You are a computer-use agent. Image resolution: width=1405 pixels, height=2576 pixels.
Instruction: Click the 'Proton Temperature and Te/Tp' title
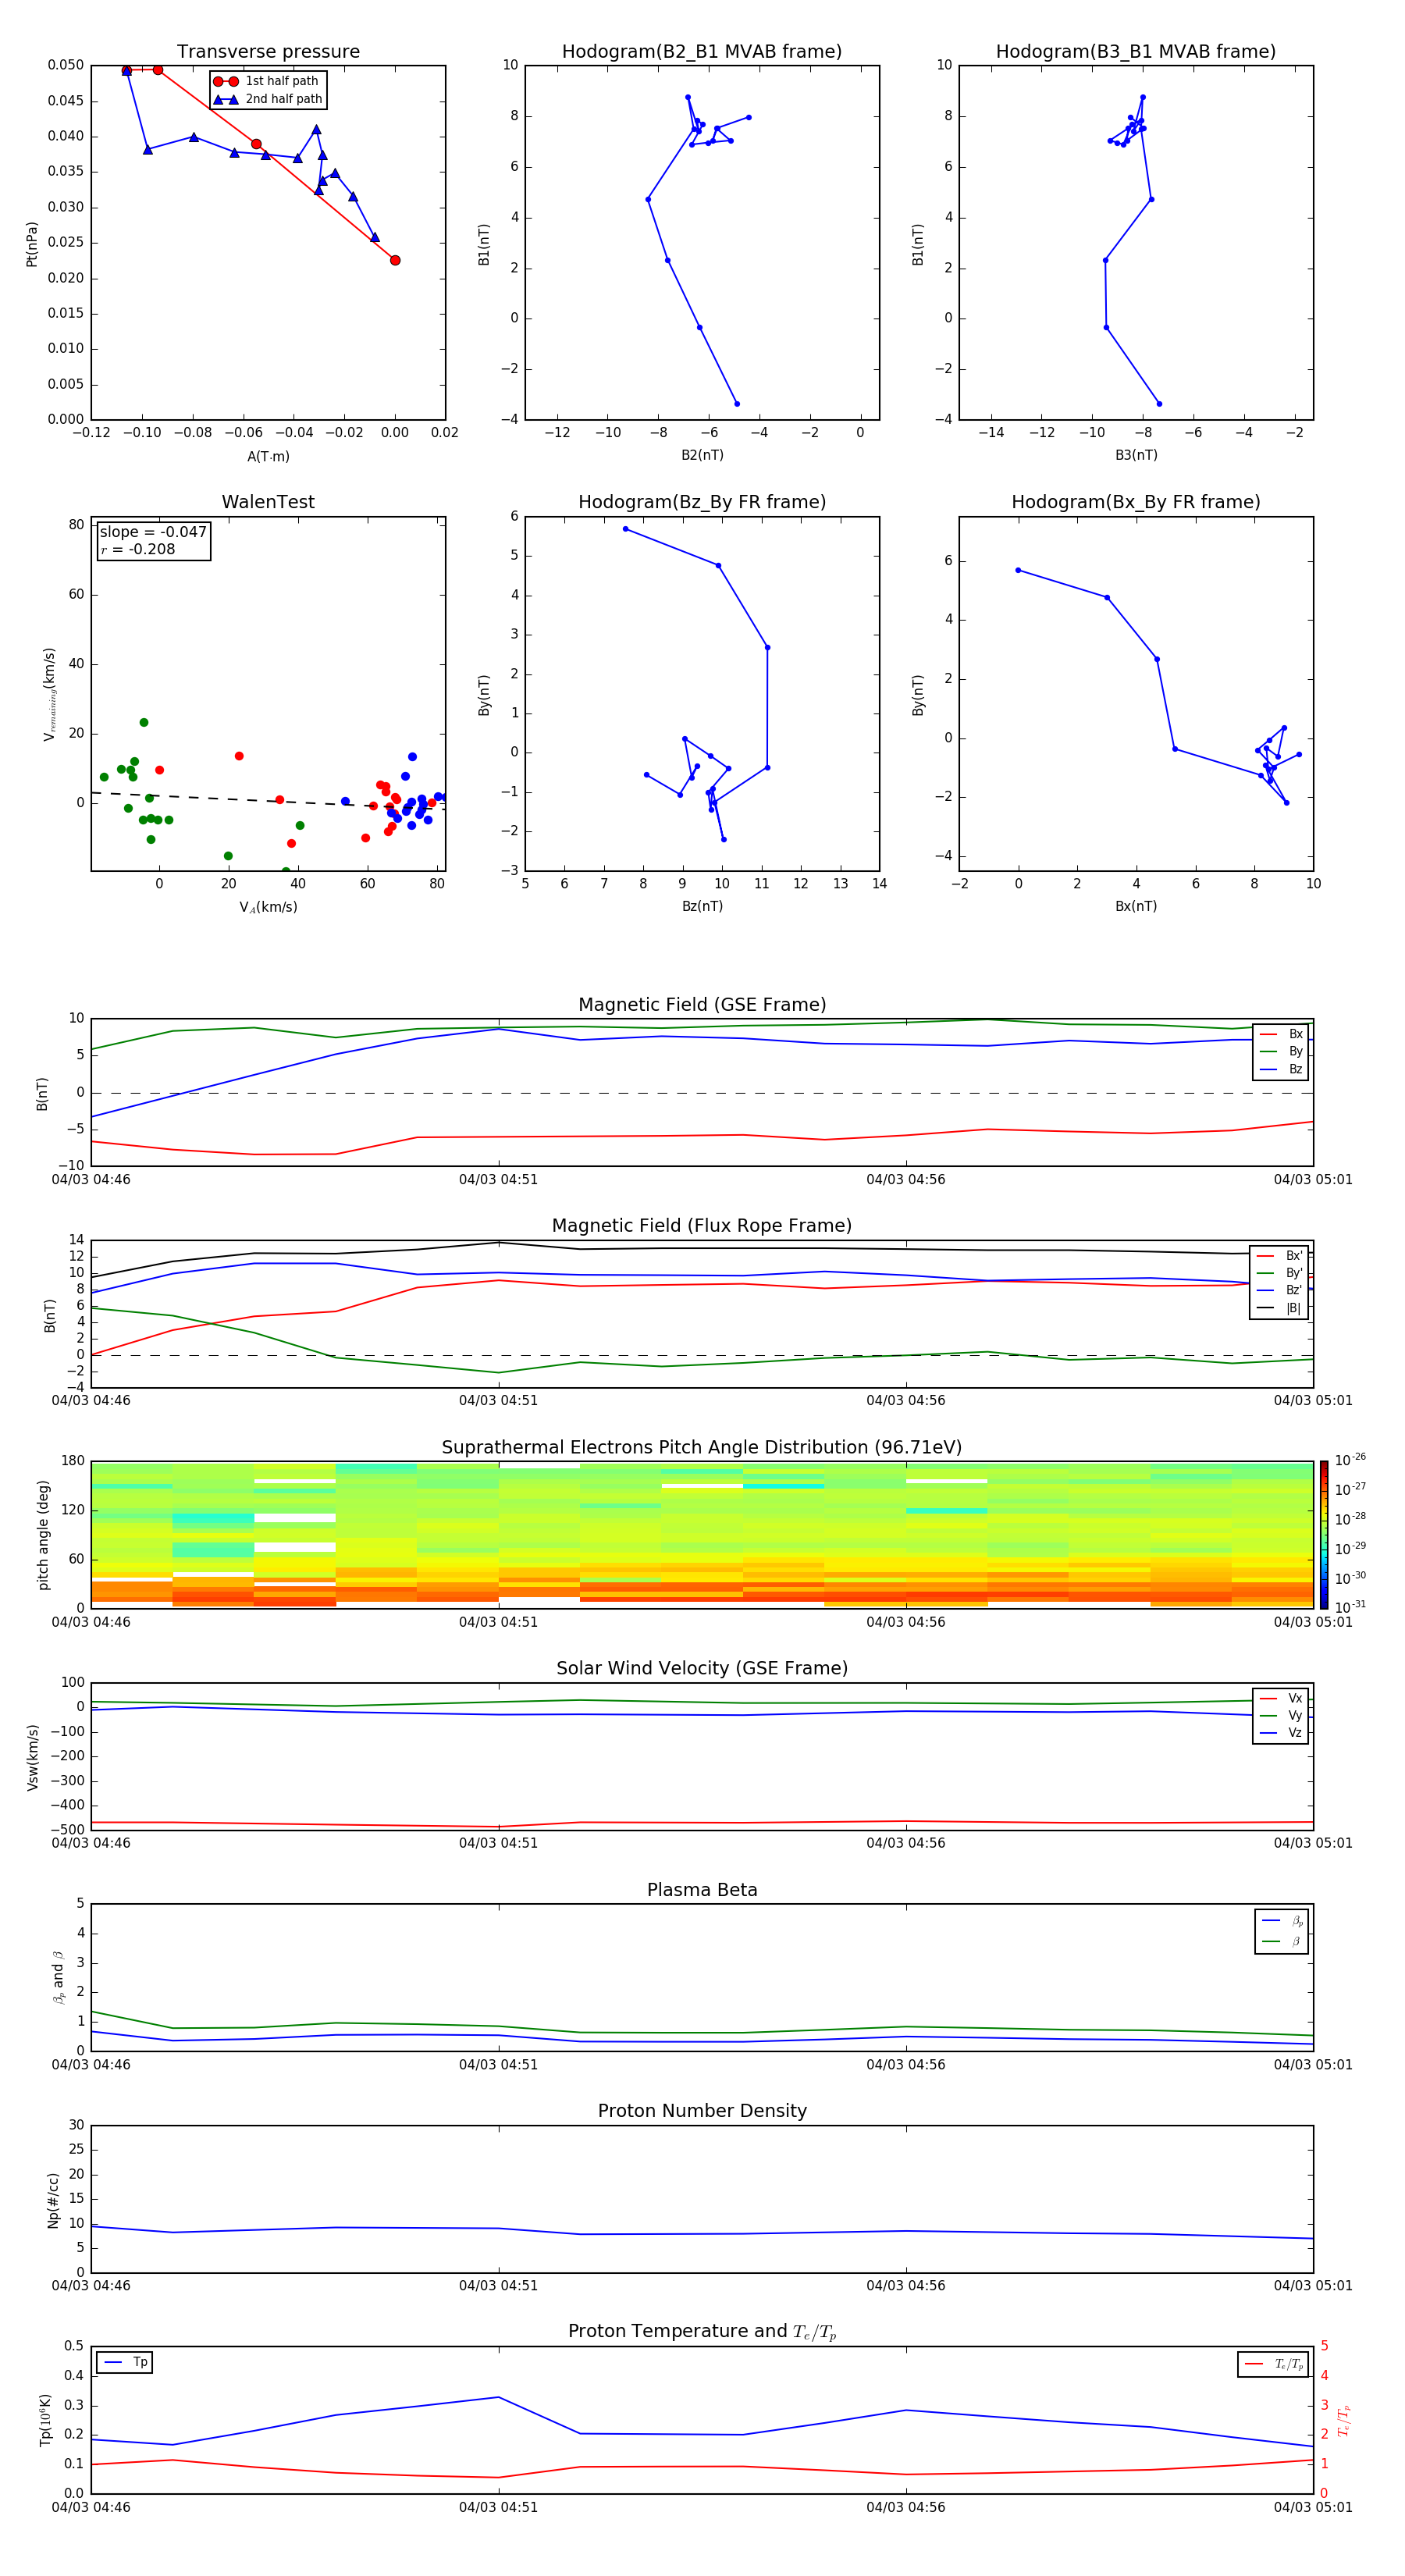coord(702,2332)
